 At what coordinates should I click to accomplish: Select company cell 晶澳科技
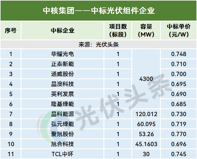(63, 84)
